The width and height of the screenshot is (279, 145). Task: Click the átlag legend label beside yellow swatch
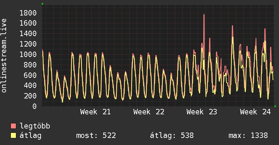pos(30,136)
